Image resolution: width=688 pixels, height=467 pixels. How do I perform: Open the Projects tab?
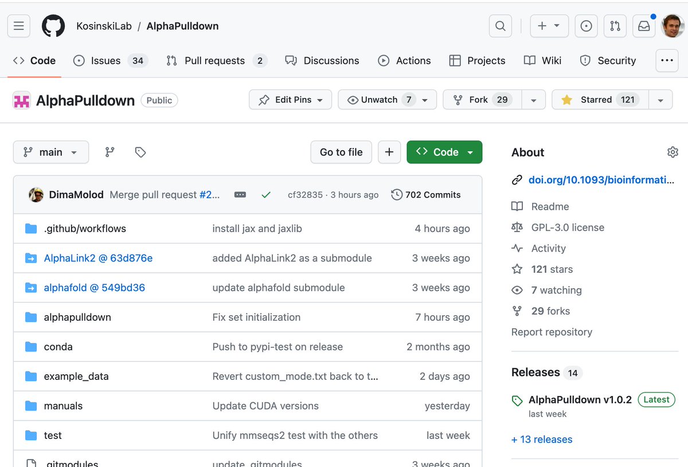tap(478, 61)
